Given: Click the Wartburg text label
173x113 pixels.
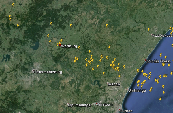Looking at the screenshot, I should [69, 46].
